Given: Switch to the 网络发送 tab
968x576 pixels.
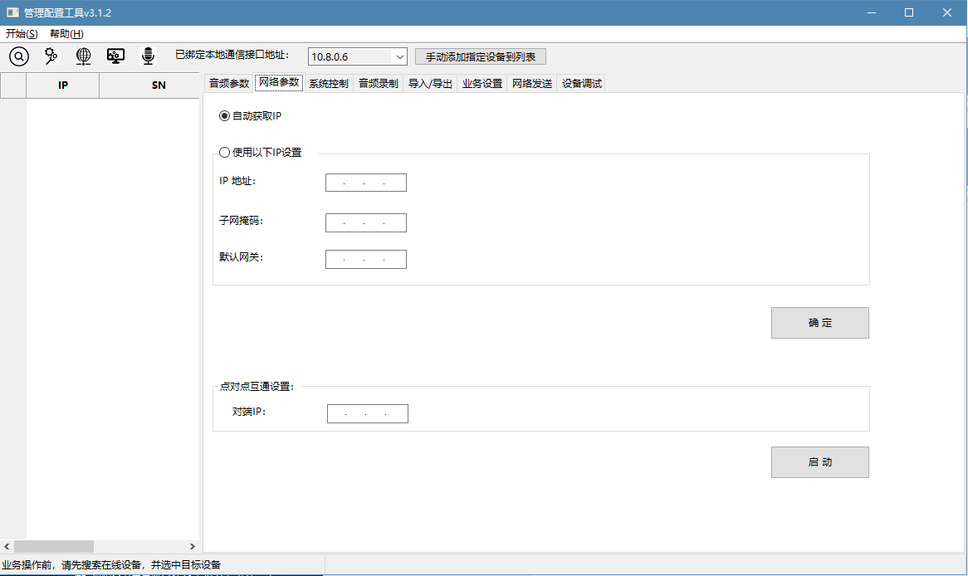Looking at the screenshot, I should pos(531,83).
